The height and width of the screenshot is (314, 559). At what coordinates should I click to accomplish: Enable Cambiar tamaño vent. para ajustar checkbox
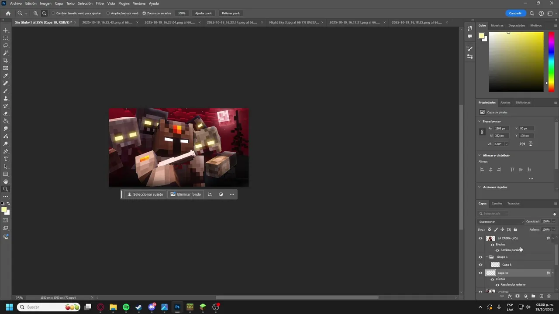(x=53, y=13)
